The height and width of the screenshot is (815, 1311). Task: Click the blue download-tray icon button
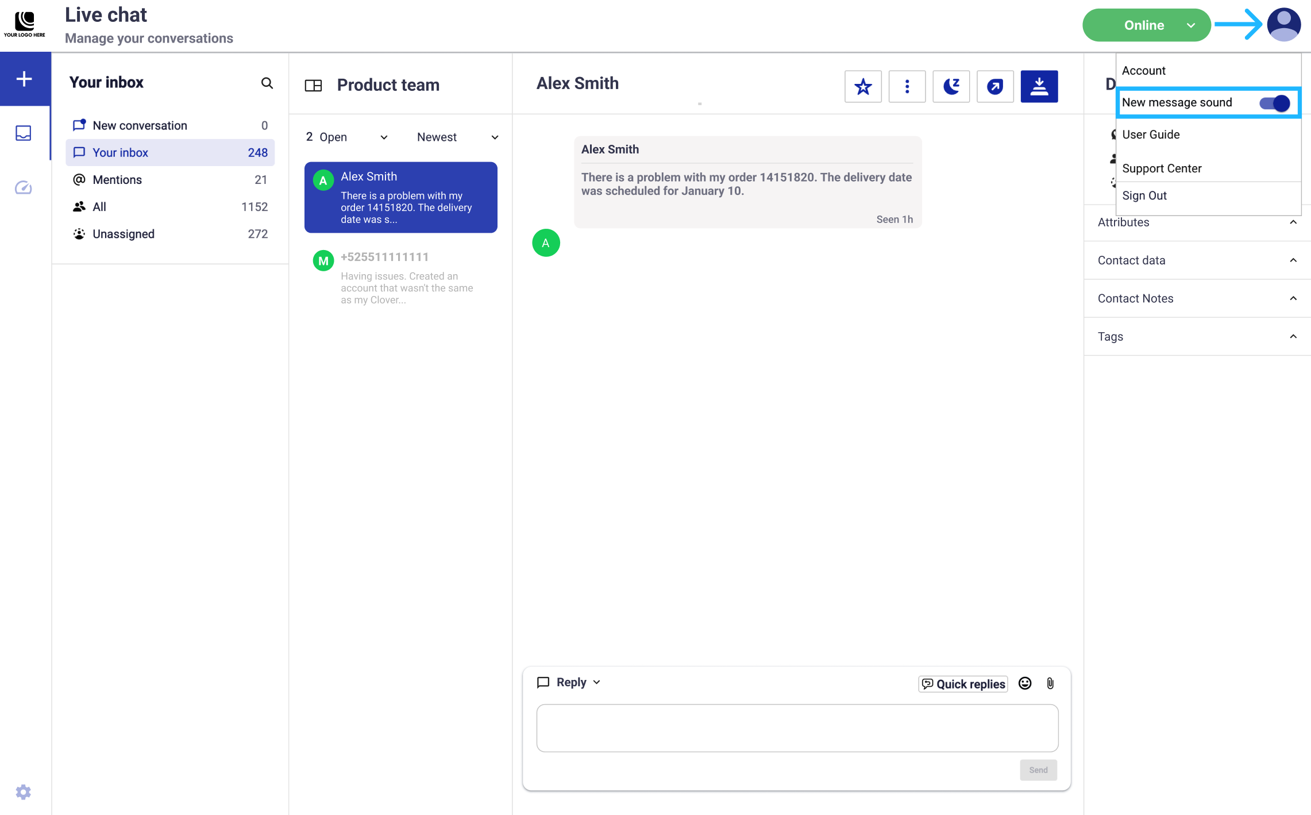click(x=1039, y=87)
